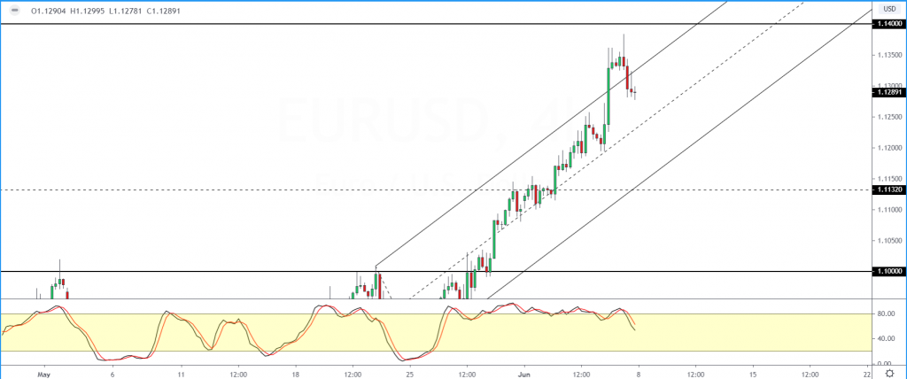907x379 pixels.
Task: Click the 1.10500 price axis value
Action: (x=888, y=240)
